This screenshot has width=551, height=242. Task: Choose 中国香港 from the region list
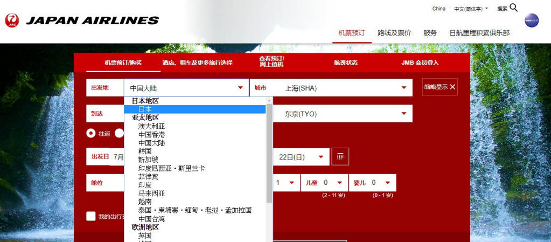pos(151,134)
